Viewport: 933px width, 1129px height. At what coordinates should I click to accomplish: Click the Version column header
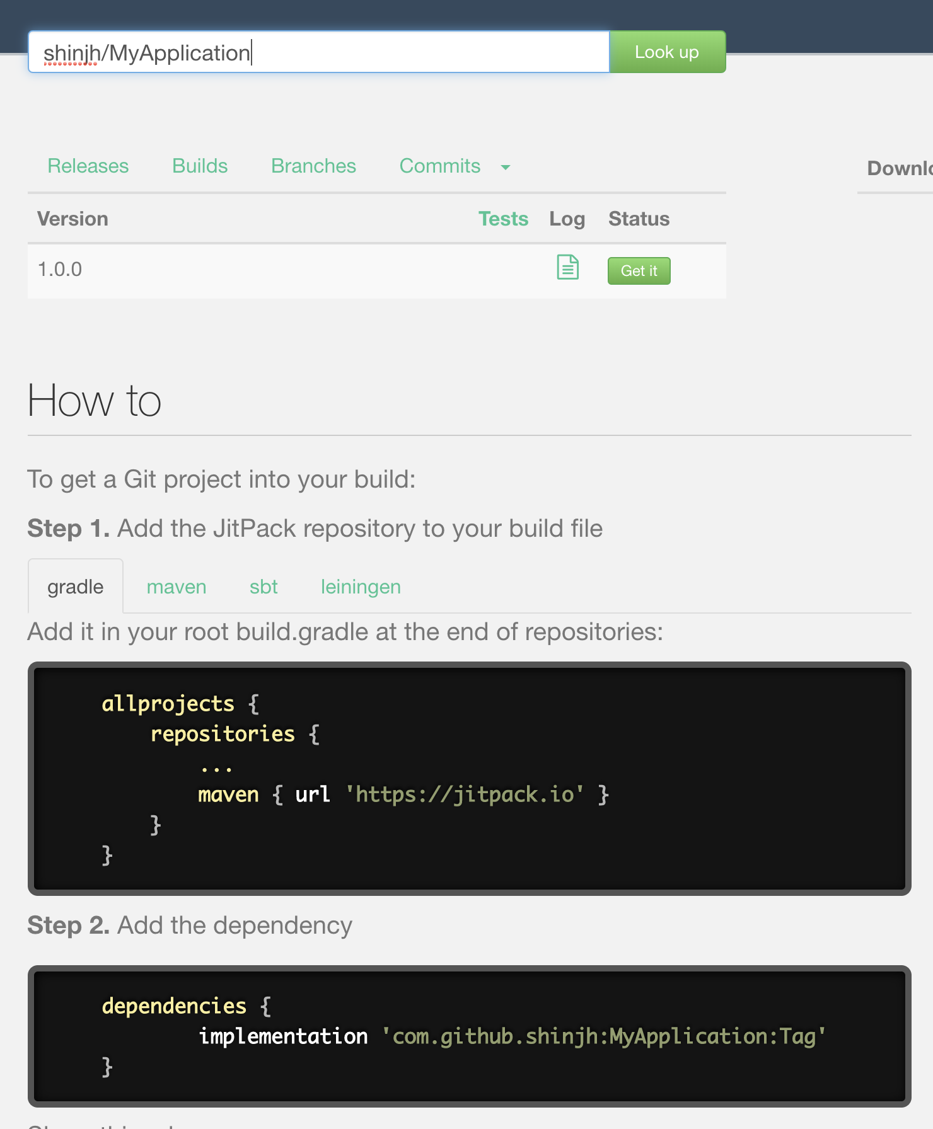click(72, 219)
